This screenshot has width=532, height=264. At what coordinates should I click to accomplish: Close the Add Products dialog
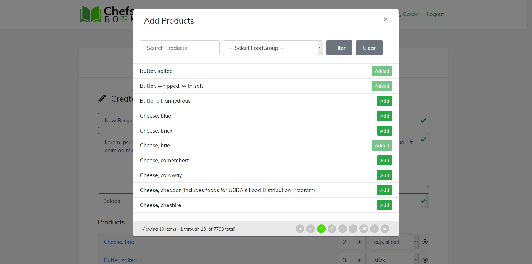click(x=385, y=19)
